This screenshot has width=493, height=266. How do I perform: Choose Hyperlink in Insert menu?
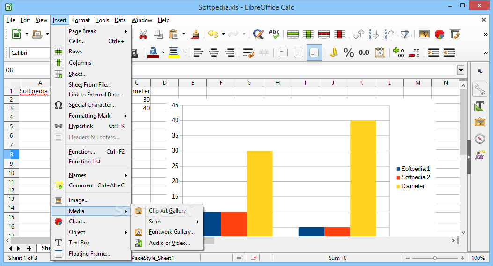coord(81,126)
